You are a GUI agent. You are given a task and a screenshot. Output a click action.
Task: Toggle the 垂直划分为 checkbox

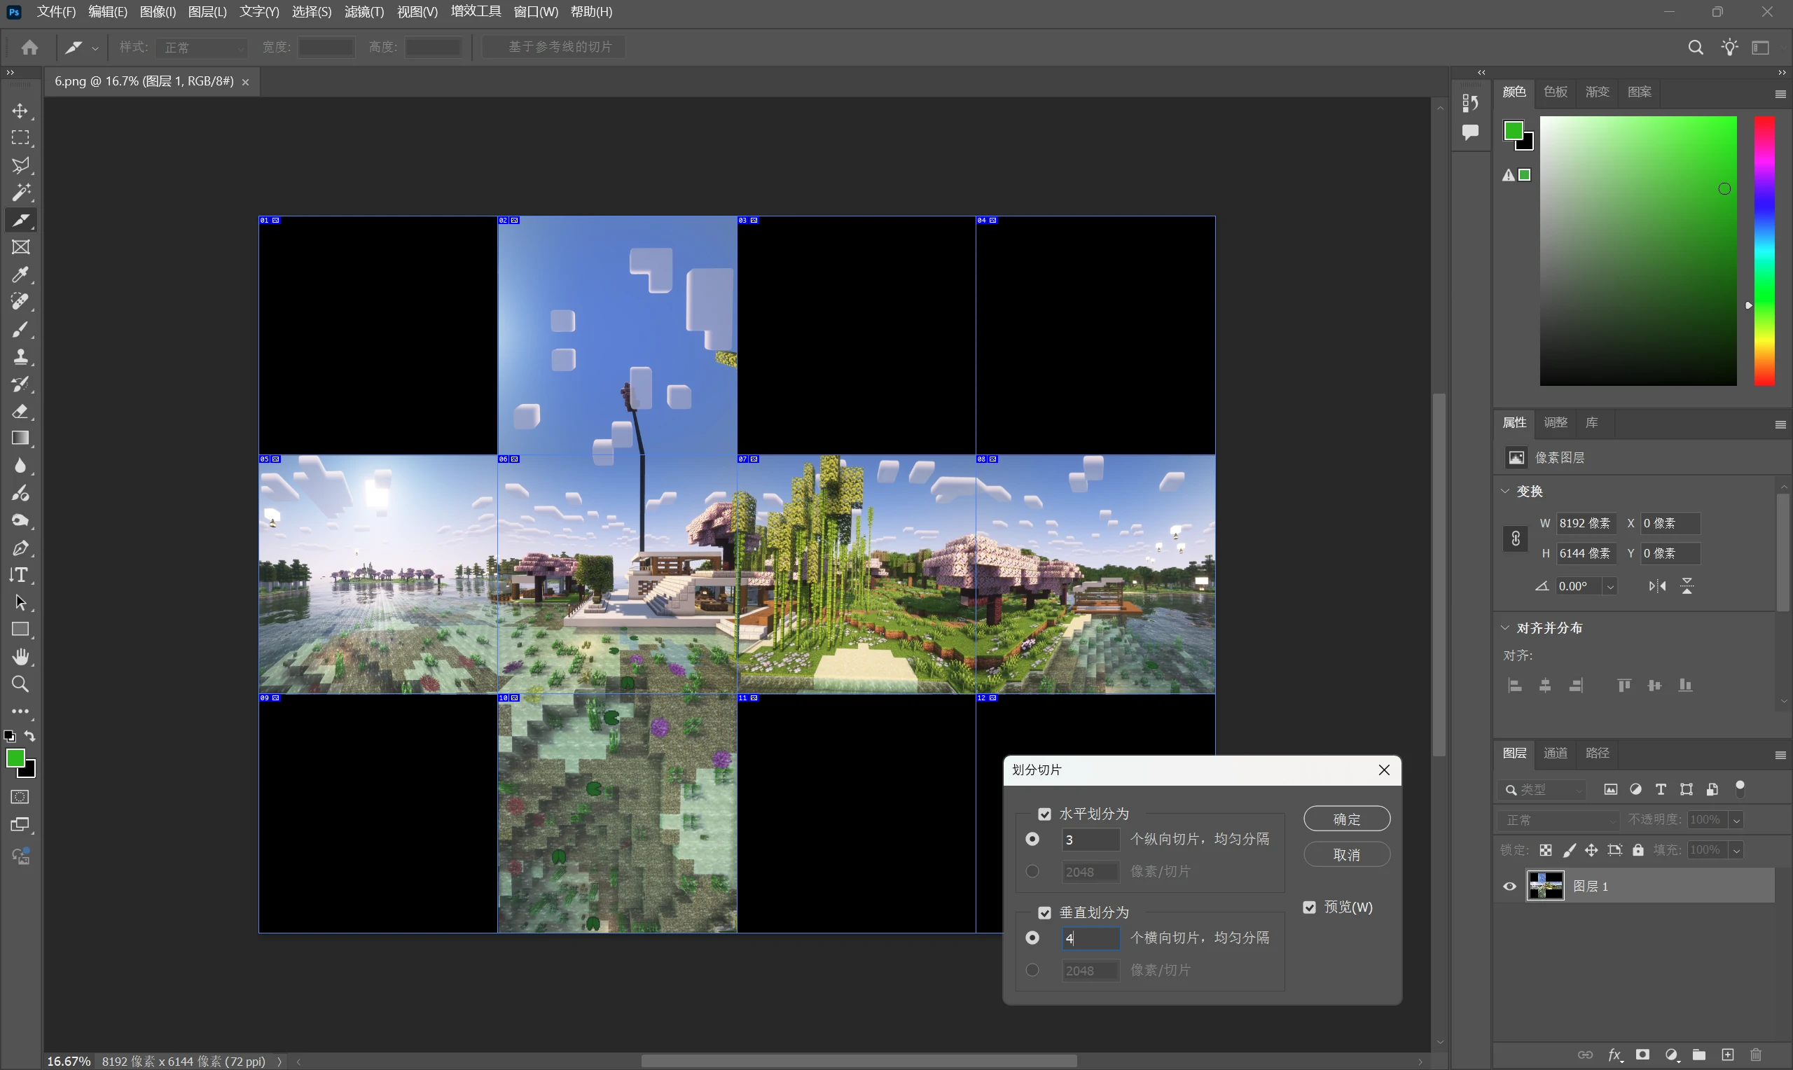click(x=1044, y=913)
